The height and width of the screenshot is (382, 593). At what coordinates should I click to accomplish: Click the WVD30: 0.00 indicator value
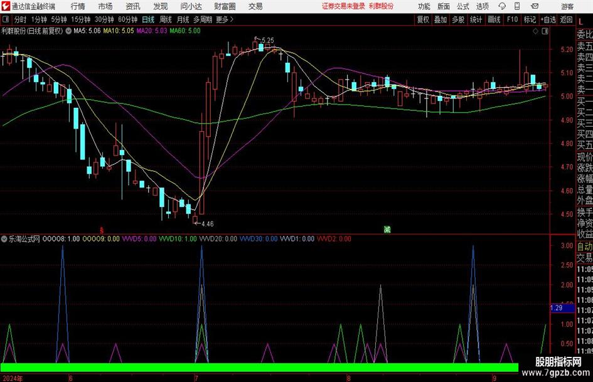pyautogui.click(x=259, y=239)
